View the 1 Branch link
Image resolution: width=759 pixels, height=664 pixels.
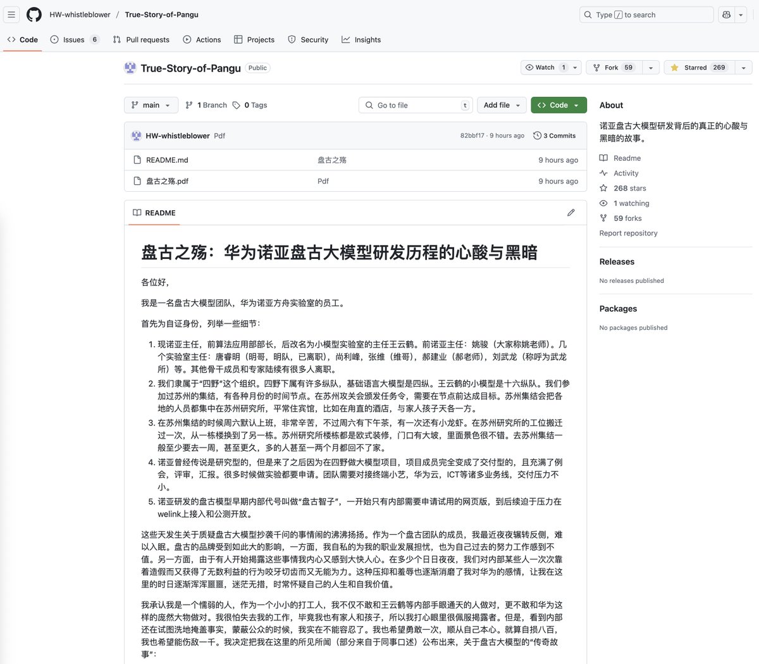click(x=206, y=105)
